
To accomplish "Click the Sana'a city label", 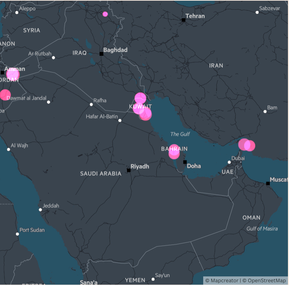I will (89, 282).
